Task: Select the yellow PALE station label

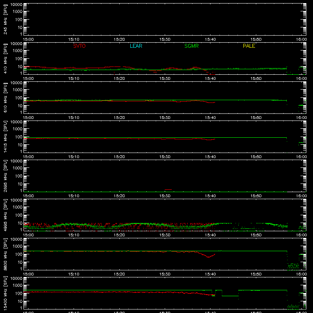Action: [x=249, y=46]
